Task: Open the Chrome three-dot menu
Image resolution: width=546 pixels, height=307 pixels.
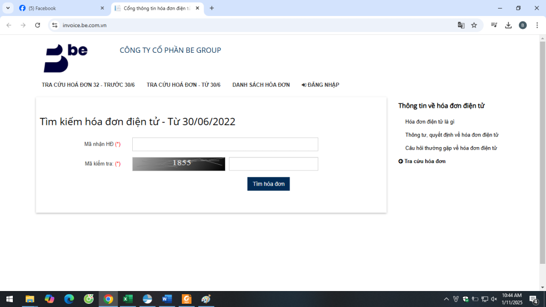Action: click(537, 25)
